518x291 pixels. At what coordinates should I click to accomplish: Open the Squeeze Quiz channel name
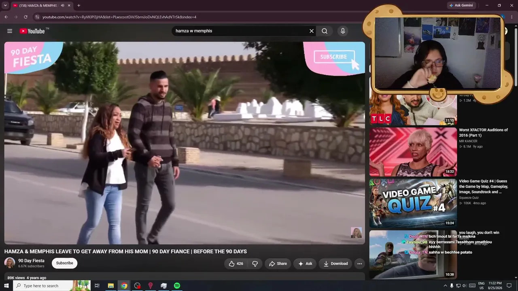click(x=469, y=198)
